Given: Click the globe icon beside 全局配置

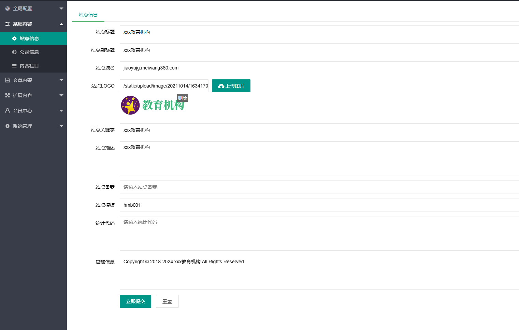Looking at the screenshot, I should 8,9.
